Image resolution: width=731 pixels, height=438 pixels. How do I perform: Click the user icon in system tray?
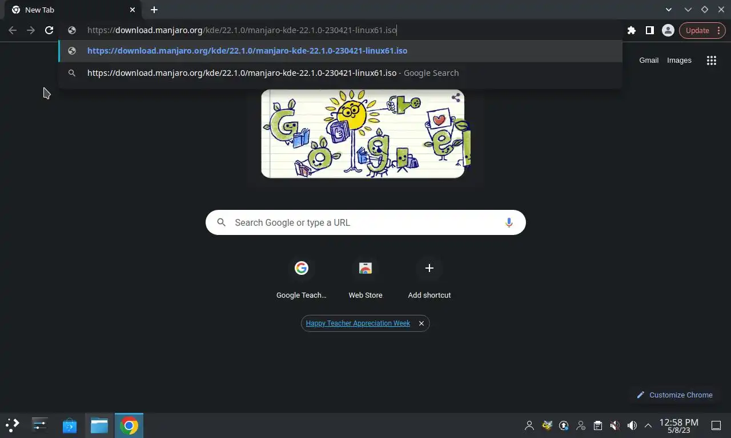tap(529, 425)
